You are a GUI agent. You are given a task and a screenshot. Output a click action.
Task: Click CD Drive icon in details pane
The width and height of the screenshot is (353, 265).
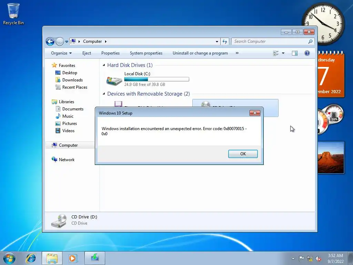pyautogui.click(x=59, y=221)
